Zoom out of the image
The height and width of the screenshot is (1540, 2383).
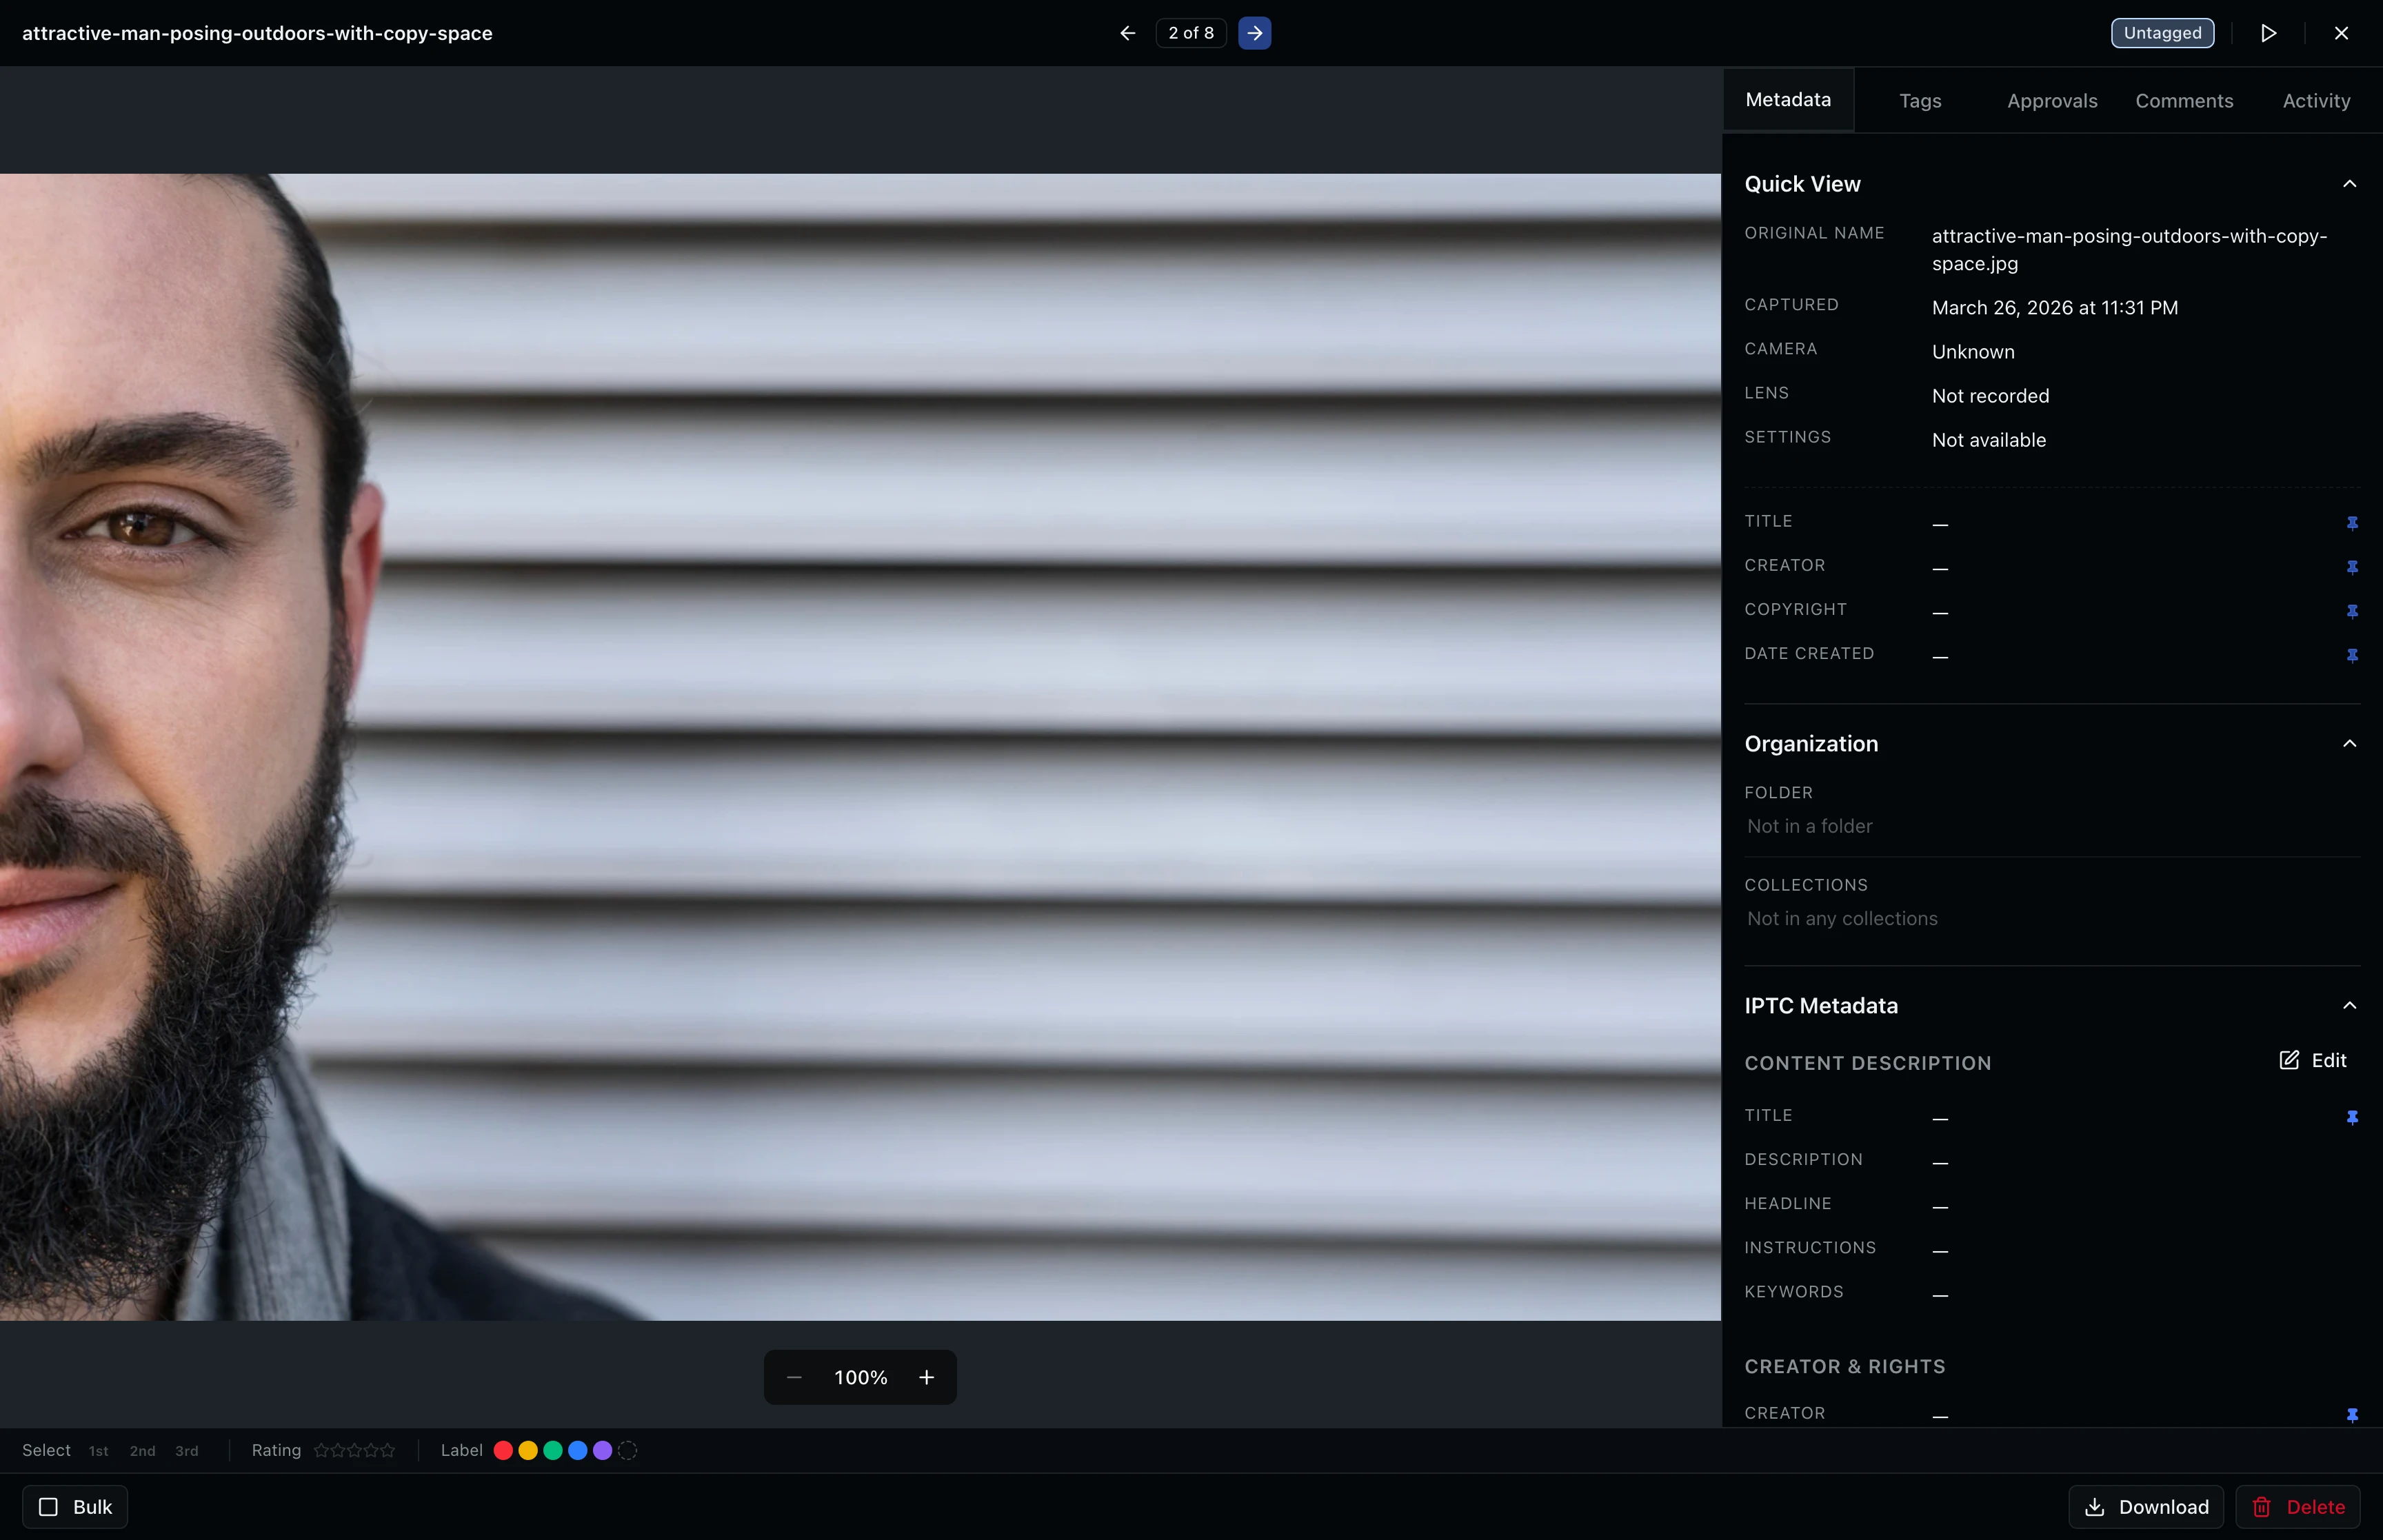[x=793, y=1376]
